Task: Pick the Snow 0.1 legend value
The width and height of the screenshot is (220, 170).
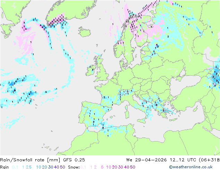Action: tap(83, 167)
